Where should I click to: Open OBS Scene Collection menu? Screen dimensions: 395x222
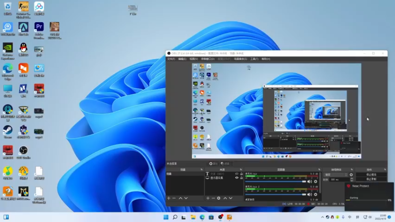click(240, 59)
